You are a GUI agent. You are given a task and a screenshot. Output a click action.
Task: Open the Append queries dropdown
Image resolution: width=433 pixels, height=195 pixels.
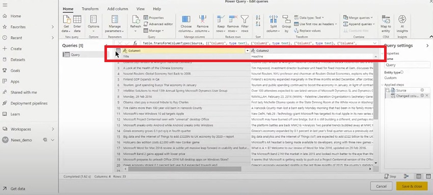tap(359, 24)
